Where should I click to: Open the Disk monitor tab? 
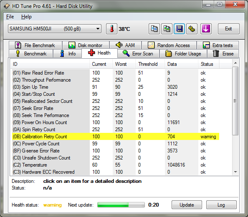(x=86, y=45)
